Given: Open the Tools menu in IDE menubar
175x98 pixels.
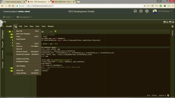Looking at the screenshot, I should [43, 26].
